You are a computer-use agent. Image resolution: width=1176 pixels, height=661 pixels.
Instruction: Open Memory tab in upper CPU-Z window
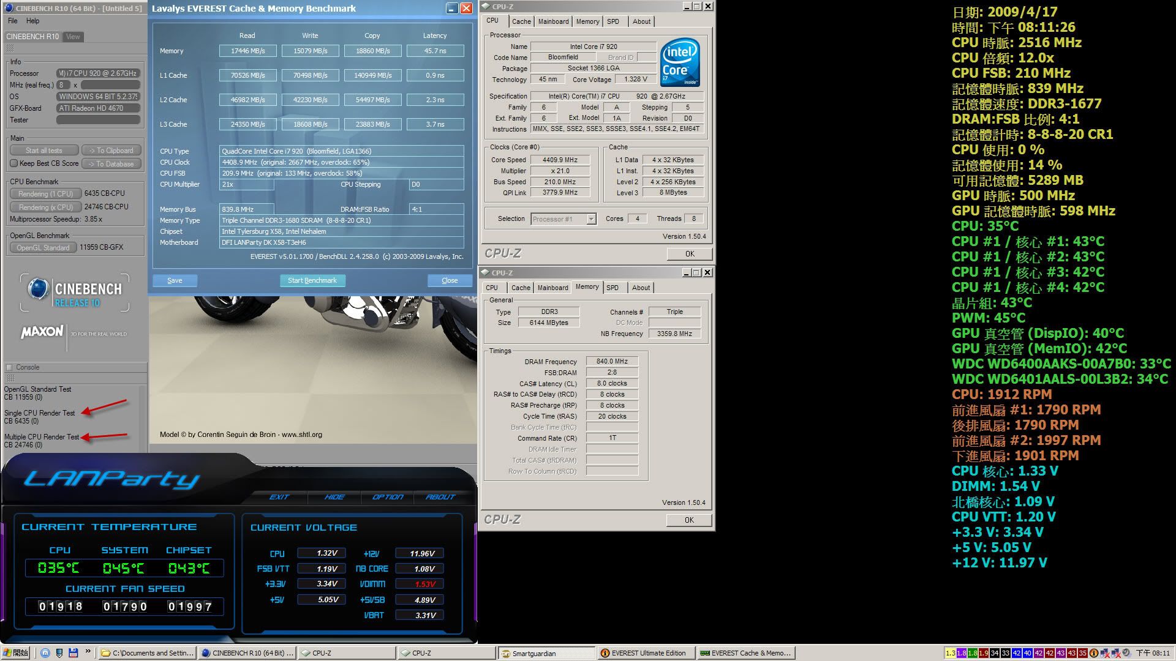tap(587, 21)
